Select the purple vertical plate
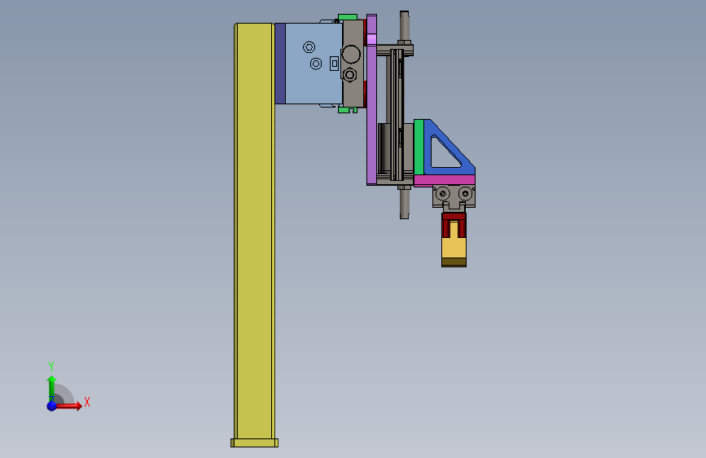 tap(371, 99)
